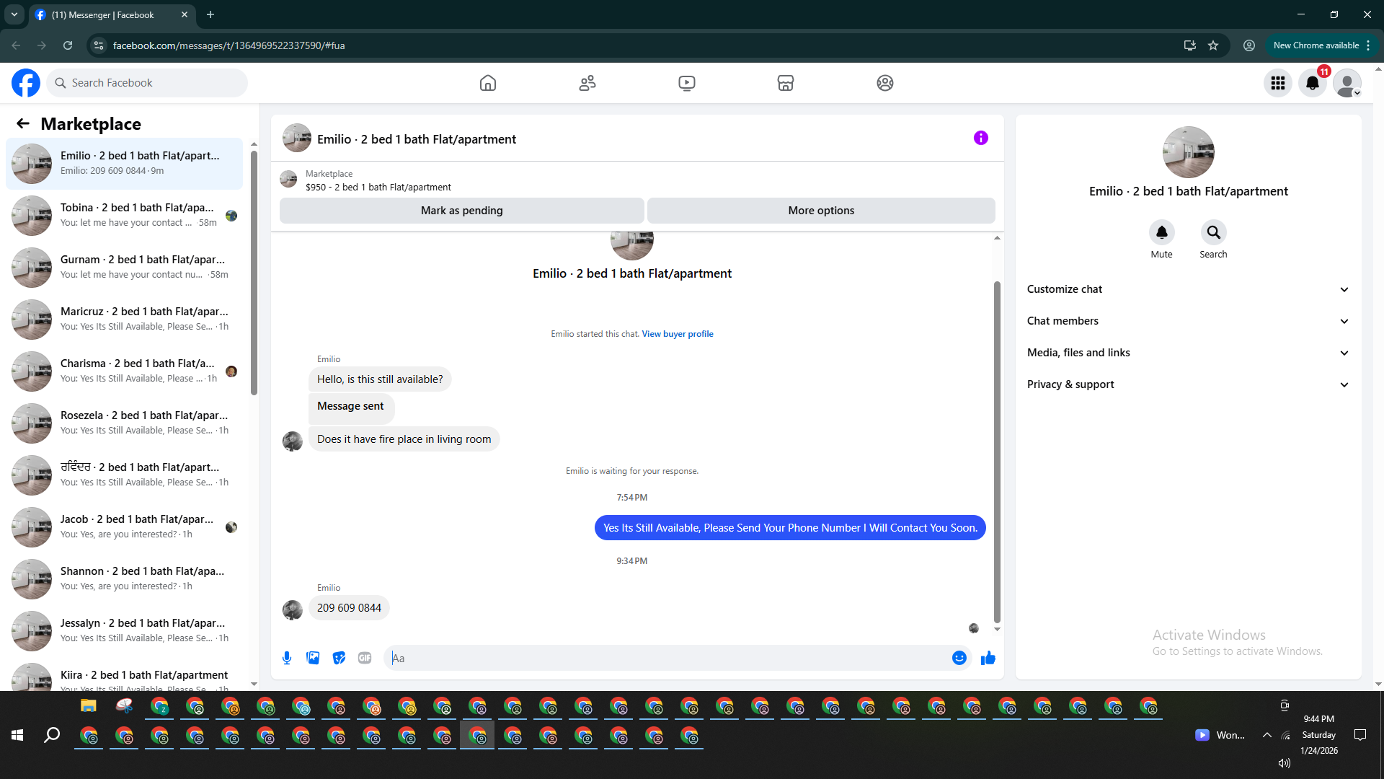The height and width of the screenshot is (779, 1384).
Task: Open the Facebook notifications bell
Action: click(x=1312, y=83)
